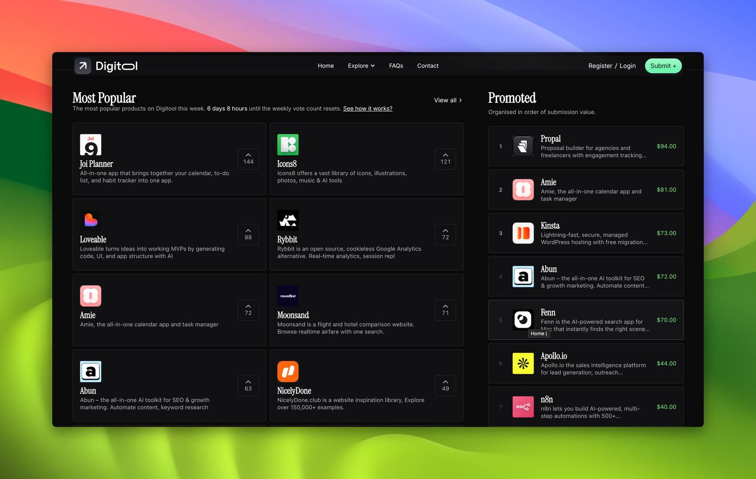This screenshot has height=479, width=756.
Task: Open the Contact page
Action: pyautogui.click(x=428, y=66)
